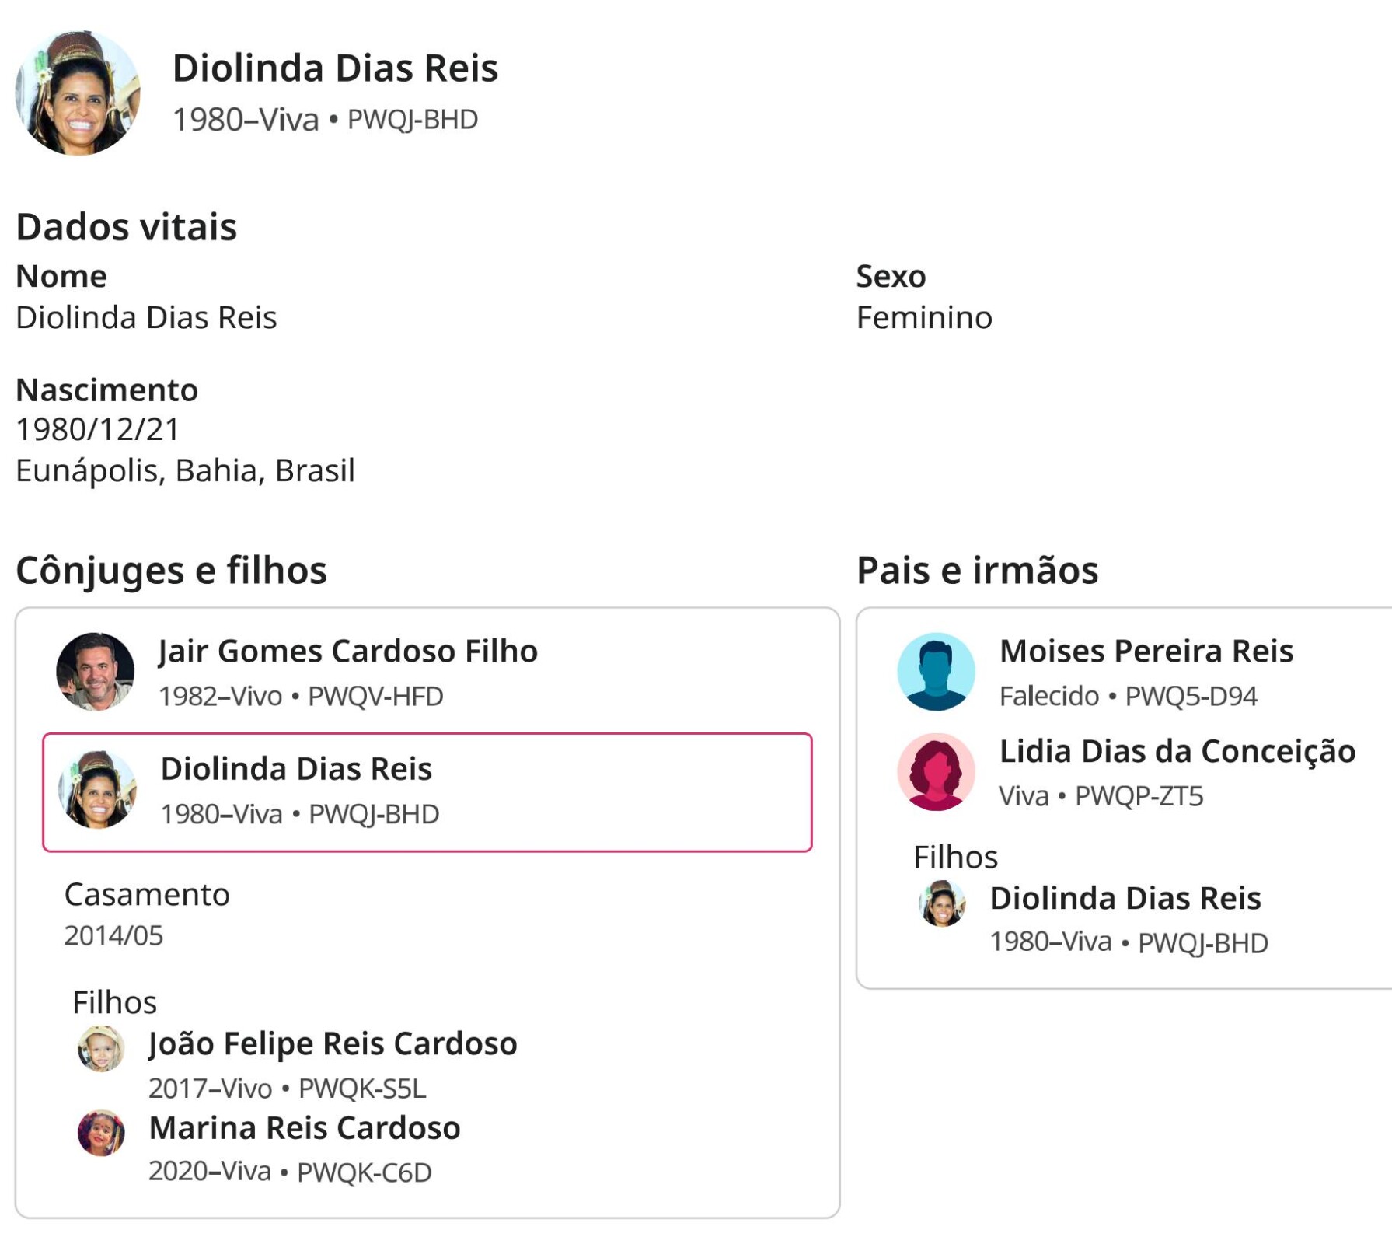
Task: Click Diolinda's photo in the highlighted spouse card
Action: [98, 789]
